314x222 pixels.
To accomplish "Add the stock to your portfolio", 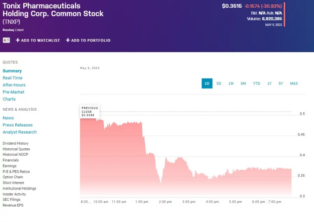I will [88, 40].
